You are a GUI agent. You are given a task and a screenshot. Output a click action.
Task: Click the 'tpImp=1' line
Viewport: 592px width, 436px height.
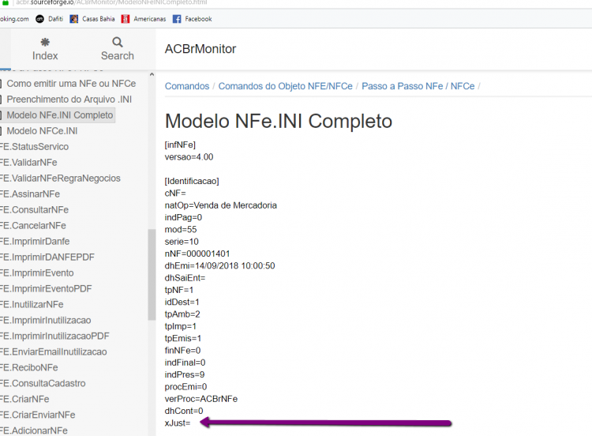(x=181, y=326)
